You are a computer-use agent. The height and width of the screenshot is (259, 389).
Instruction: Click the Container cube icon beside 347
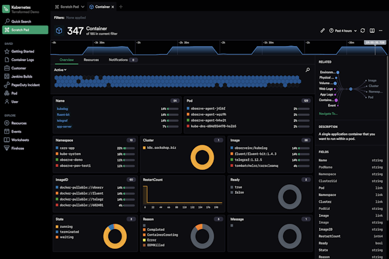59,30
